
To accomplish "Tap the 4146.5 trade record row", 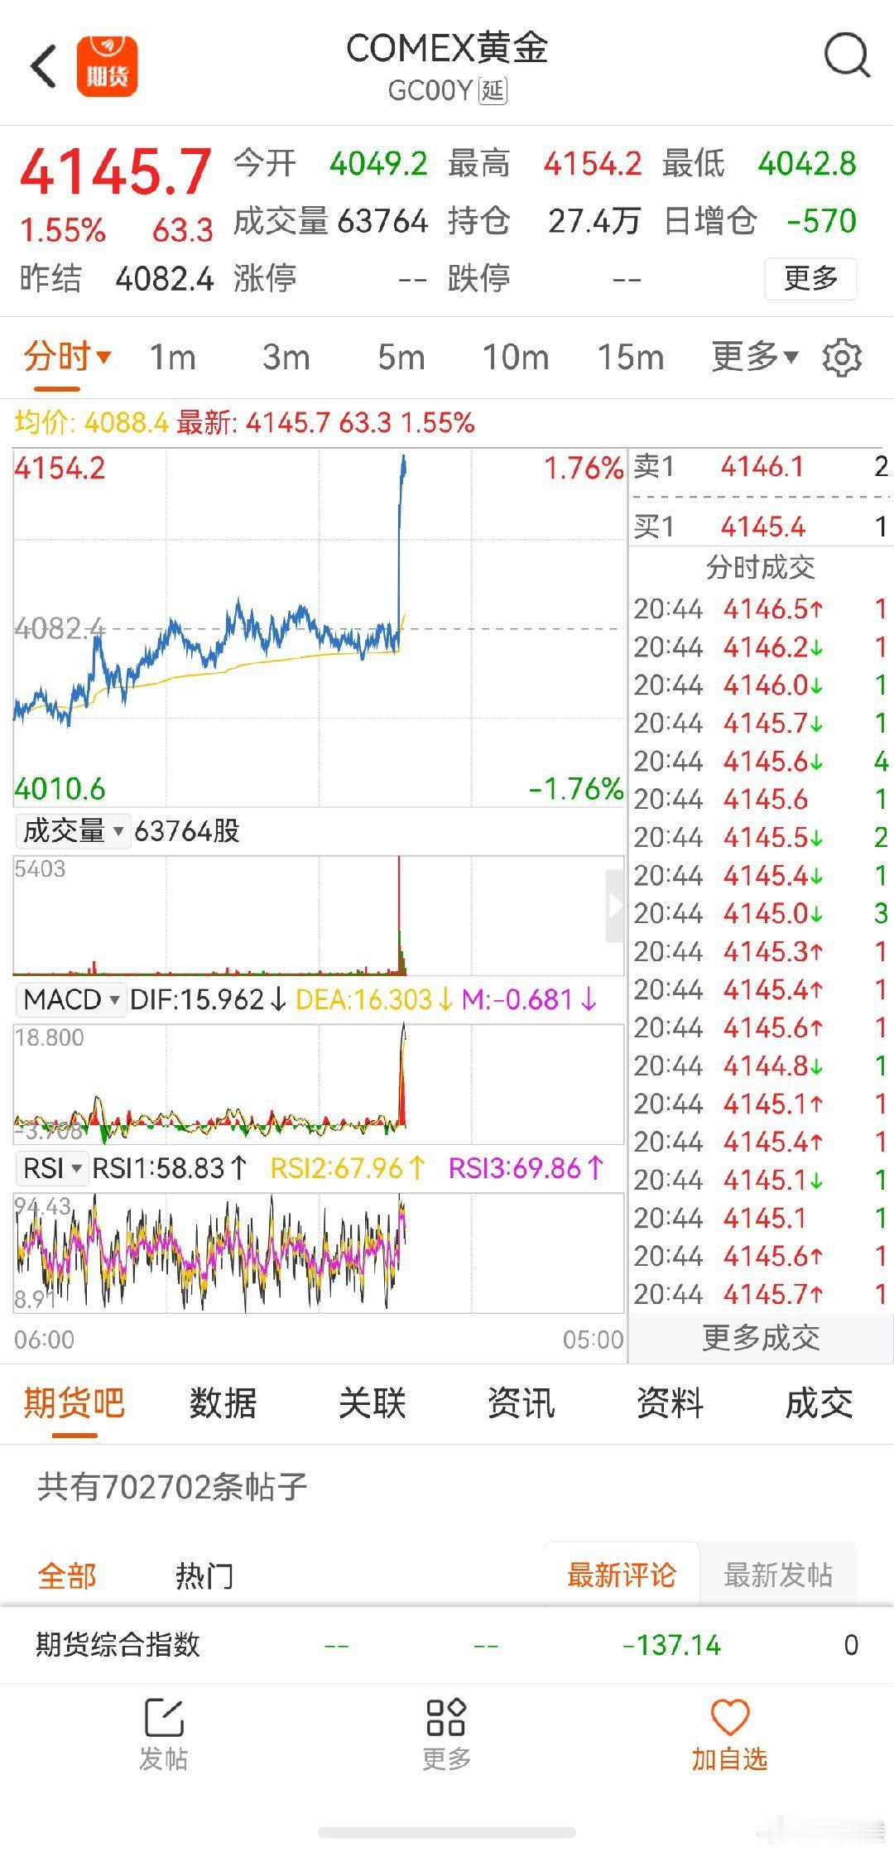I will point(762,609).
